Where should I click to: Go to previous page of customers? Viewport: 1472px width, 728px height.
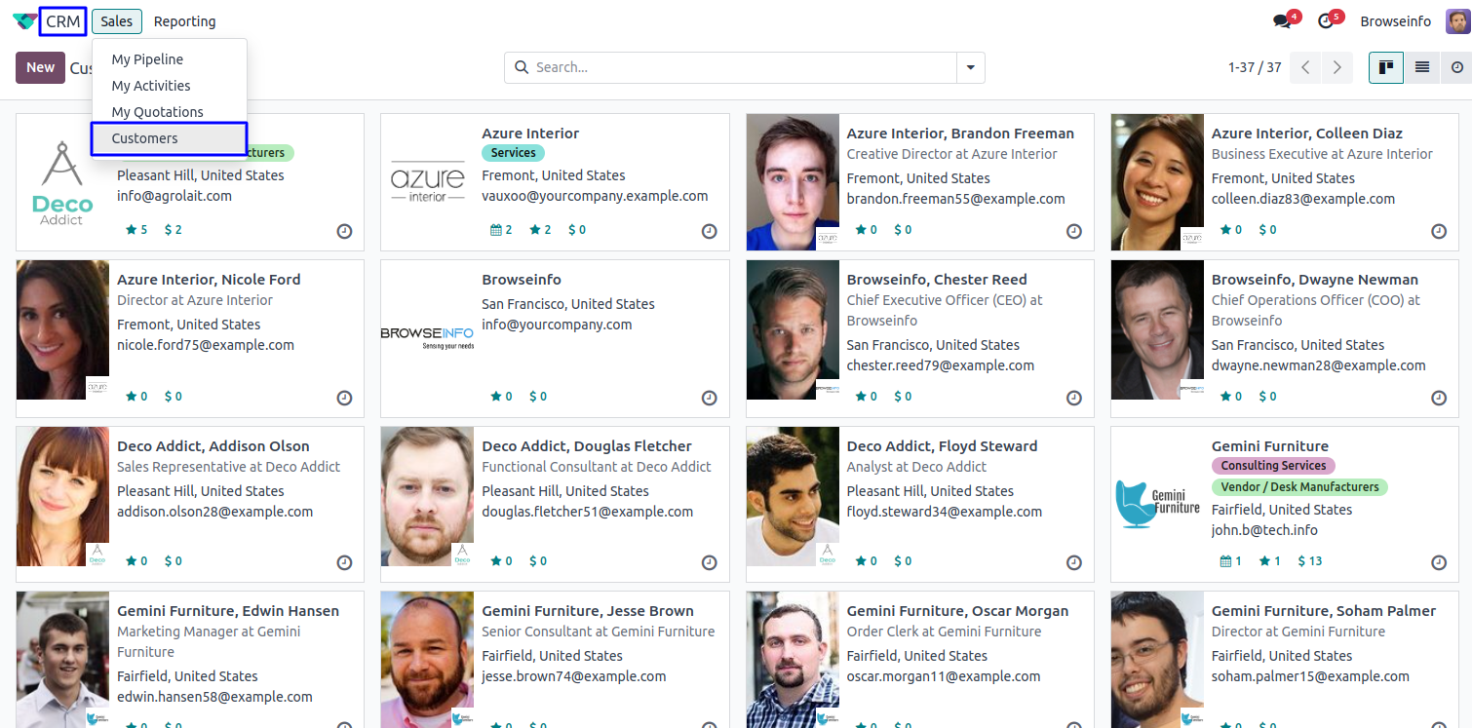[x=1305, y=67]
